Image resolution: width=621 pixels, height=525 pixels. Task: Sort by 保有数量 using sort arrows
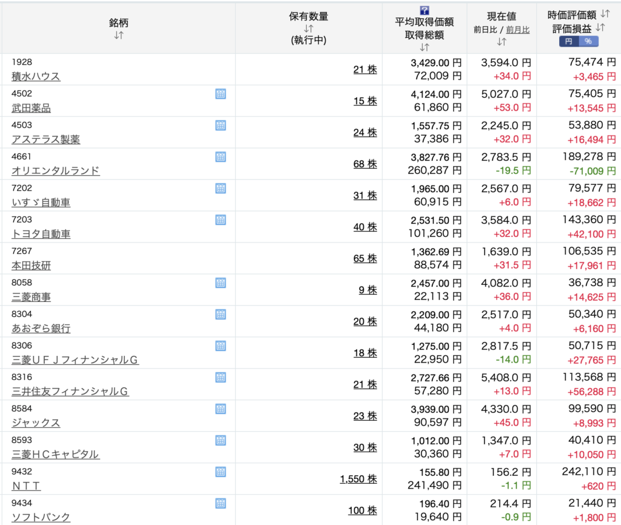pyautogui.click(x=309, y=28)
